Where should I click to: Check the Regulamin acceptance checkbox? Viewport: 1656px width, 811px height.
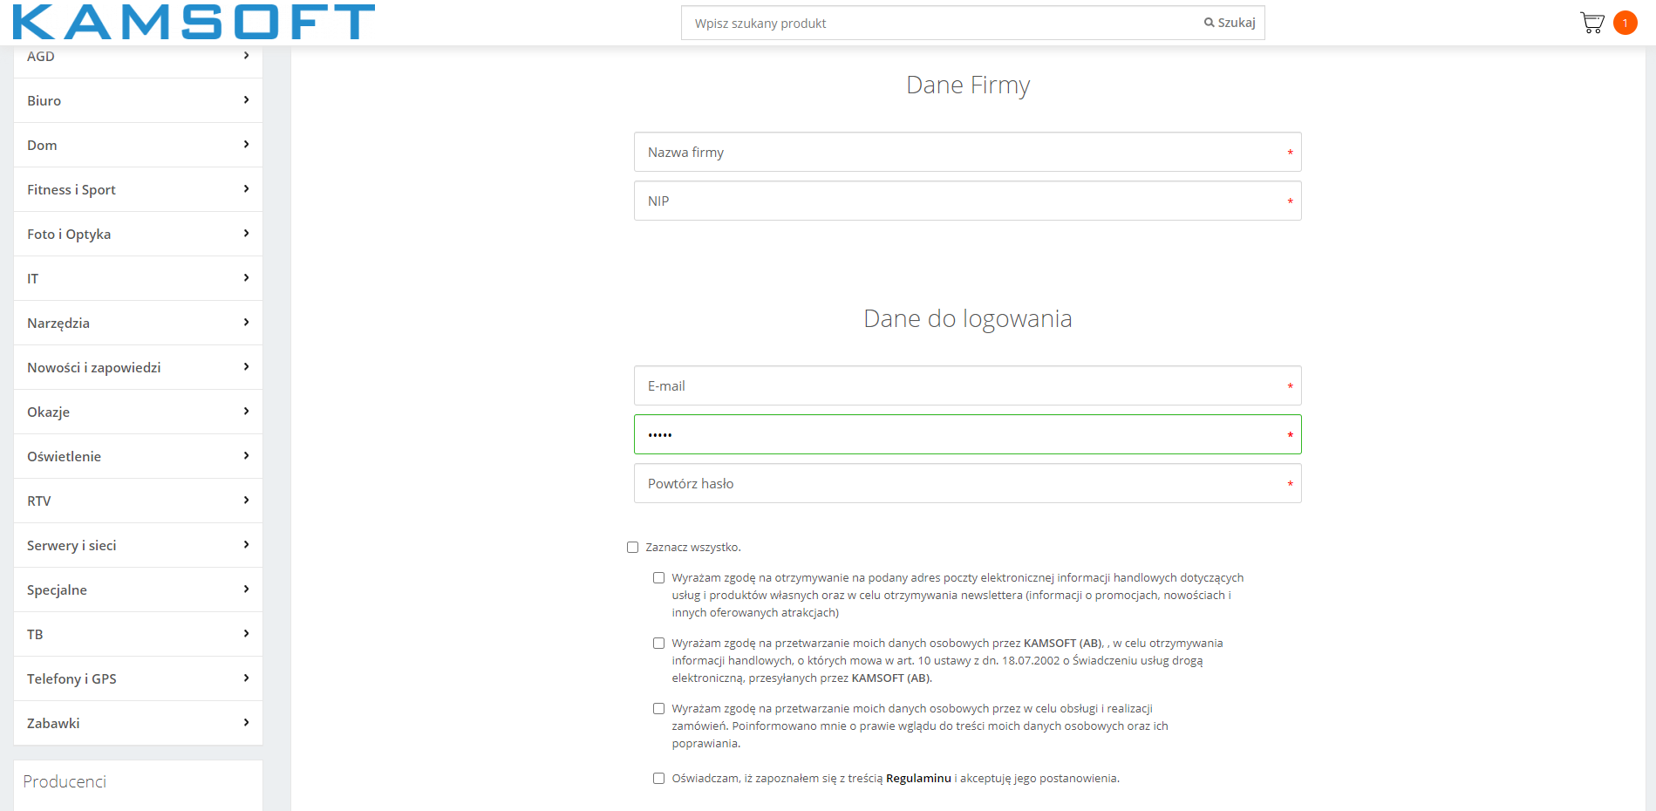[658, 779]
